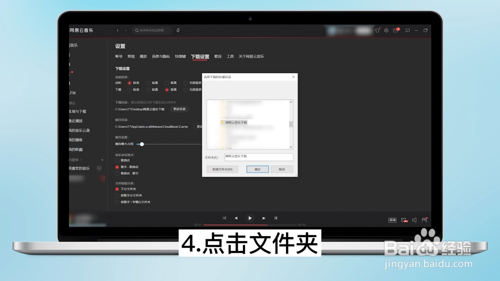Click the folder list scrollbar thumb
This screenshot has width=500, height=281.
click(291, 124)
